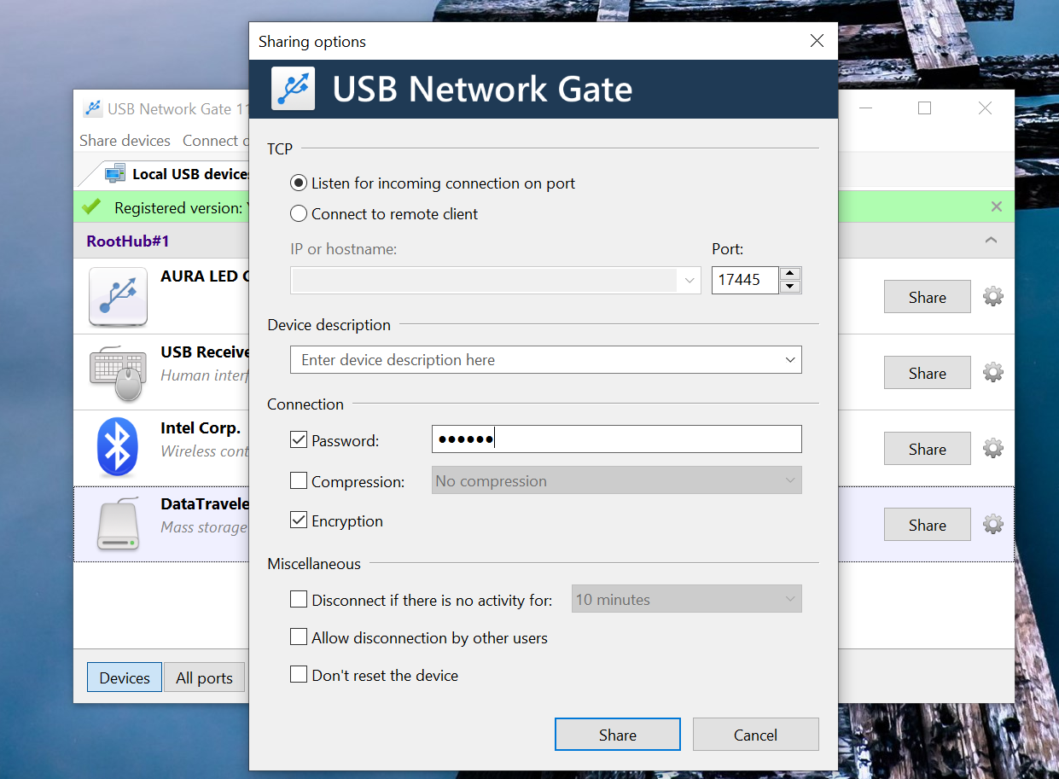Share the DataTraveler device
This screenshot has height=779, width=1059.
[x=927, y=525]
